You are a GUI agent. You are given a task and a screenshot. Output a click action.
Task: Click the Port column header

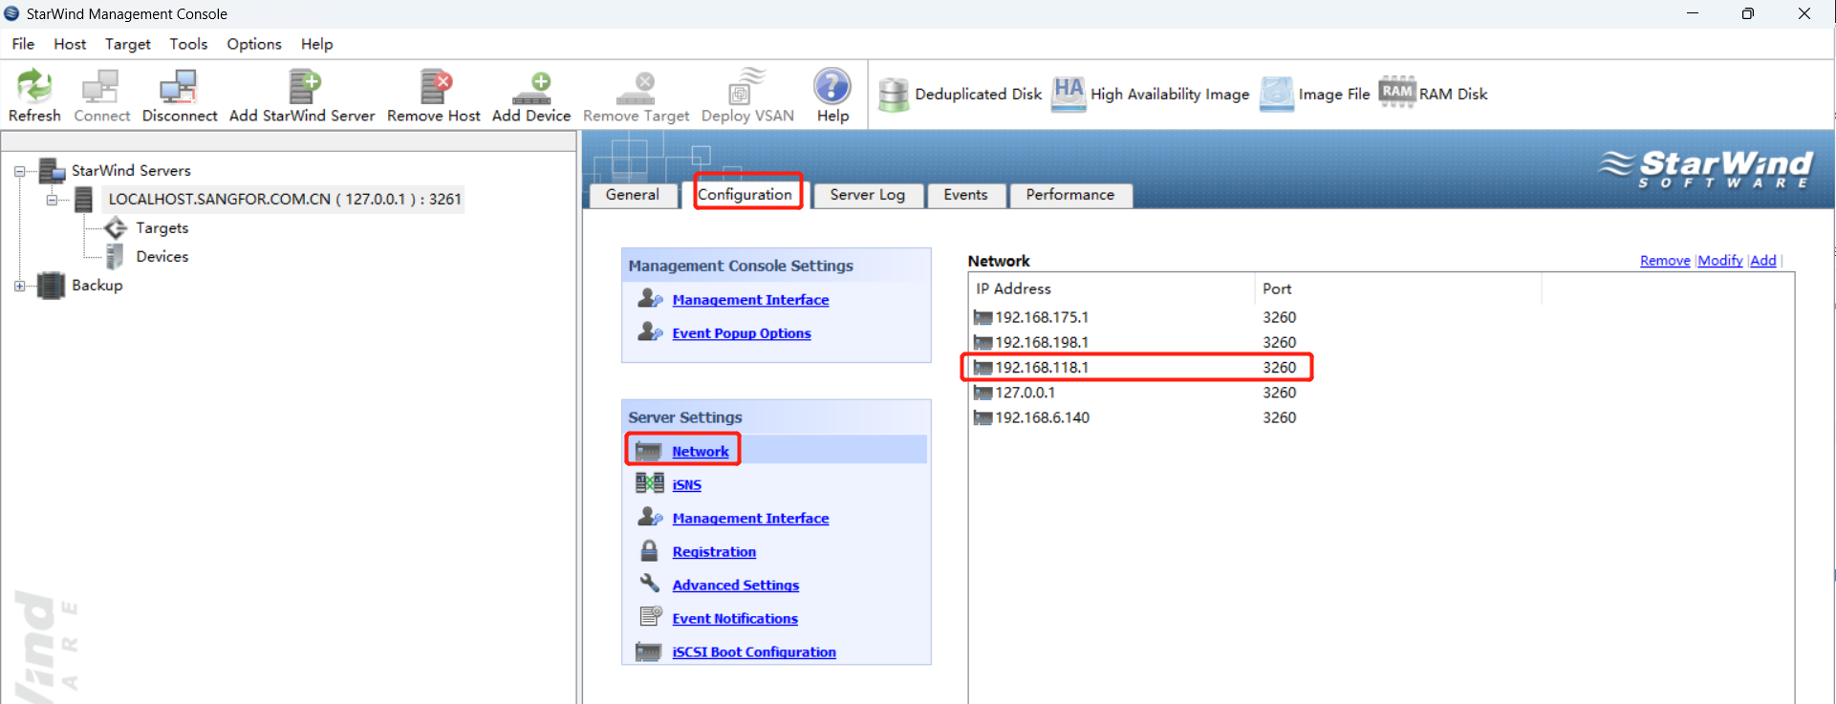1397,288
